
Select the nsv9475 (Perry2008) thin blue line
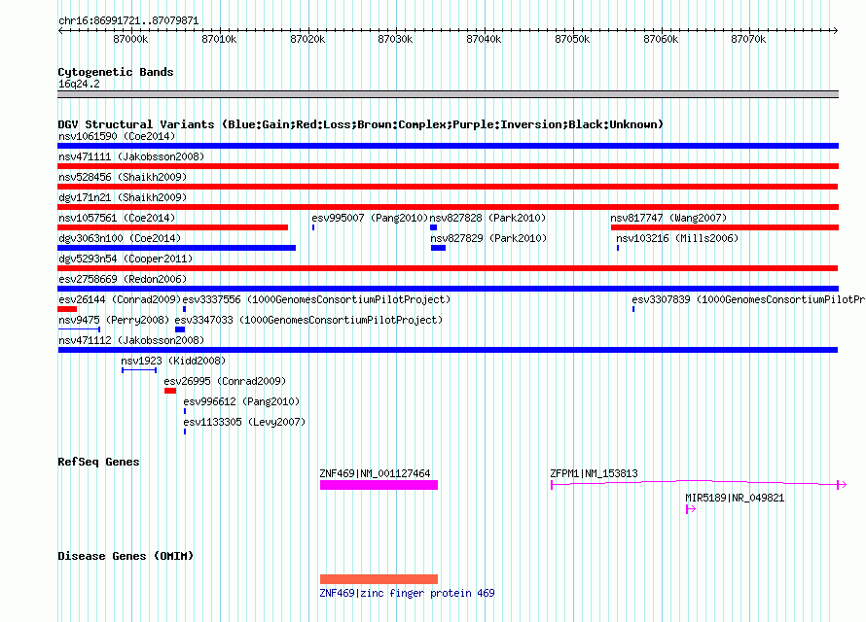(79, 329)
